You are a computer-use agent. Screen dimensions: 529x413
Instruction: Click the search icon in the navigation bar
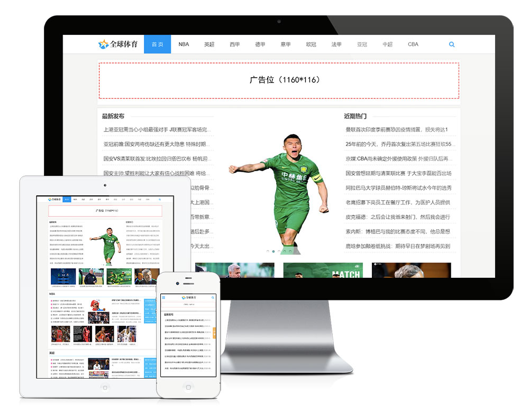[x=451, y=44]
